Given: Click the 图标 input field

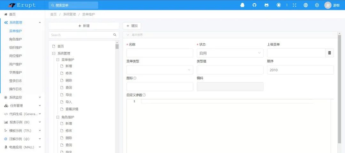Looking at the screenshot, I should point(160,87).
